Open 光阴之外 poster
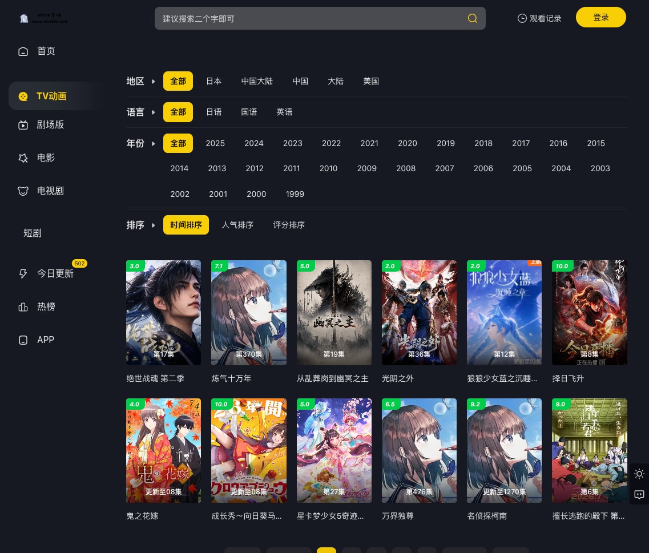 [x=419, y=313]
